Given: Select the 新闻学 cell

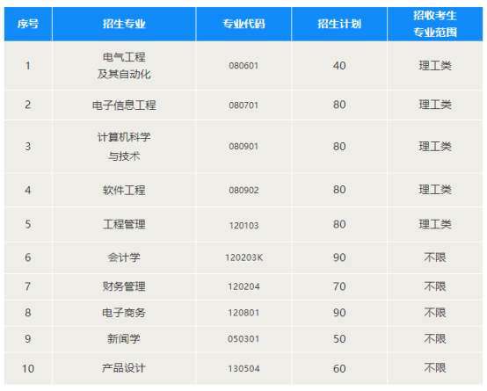Looking at the screenshot, I should pyautogui.click(x=124, y=338).
